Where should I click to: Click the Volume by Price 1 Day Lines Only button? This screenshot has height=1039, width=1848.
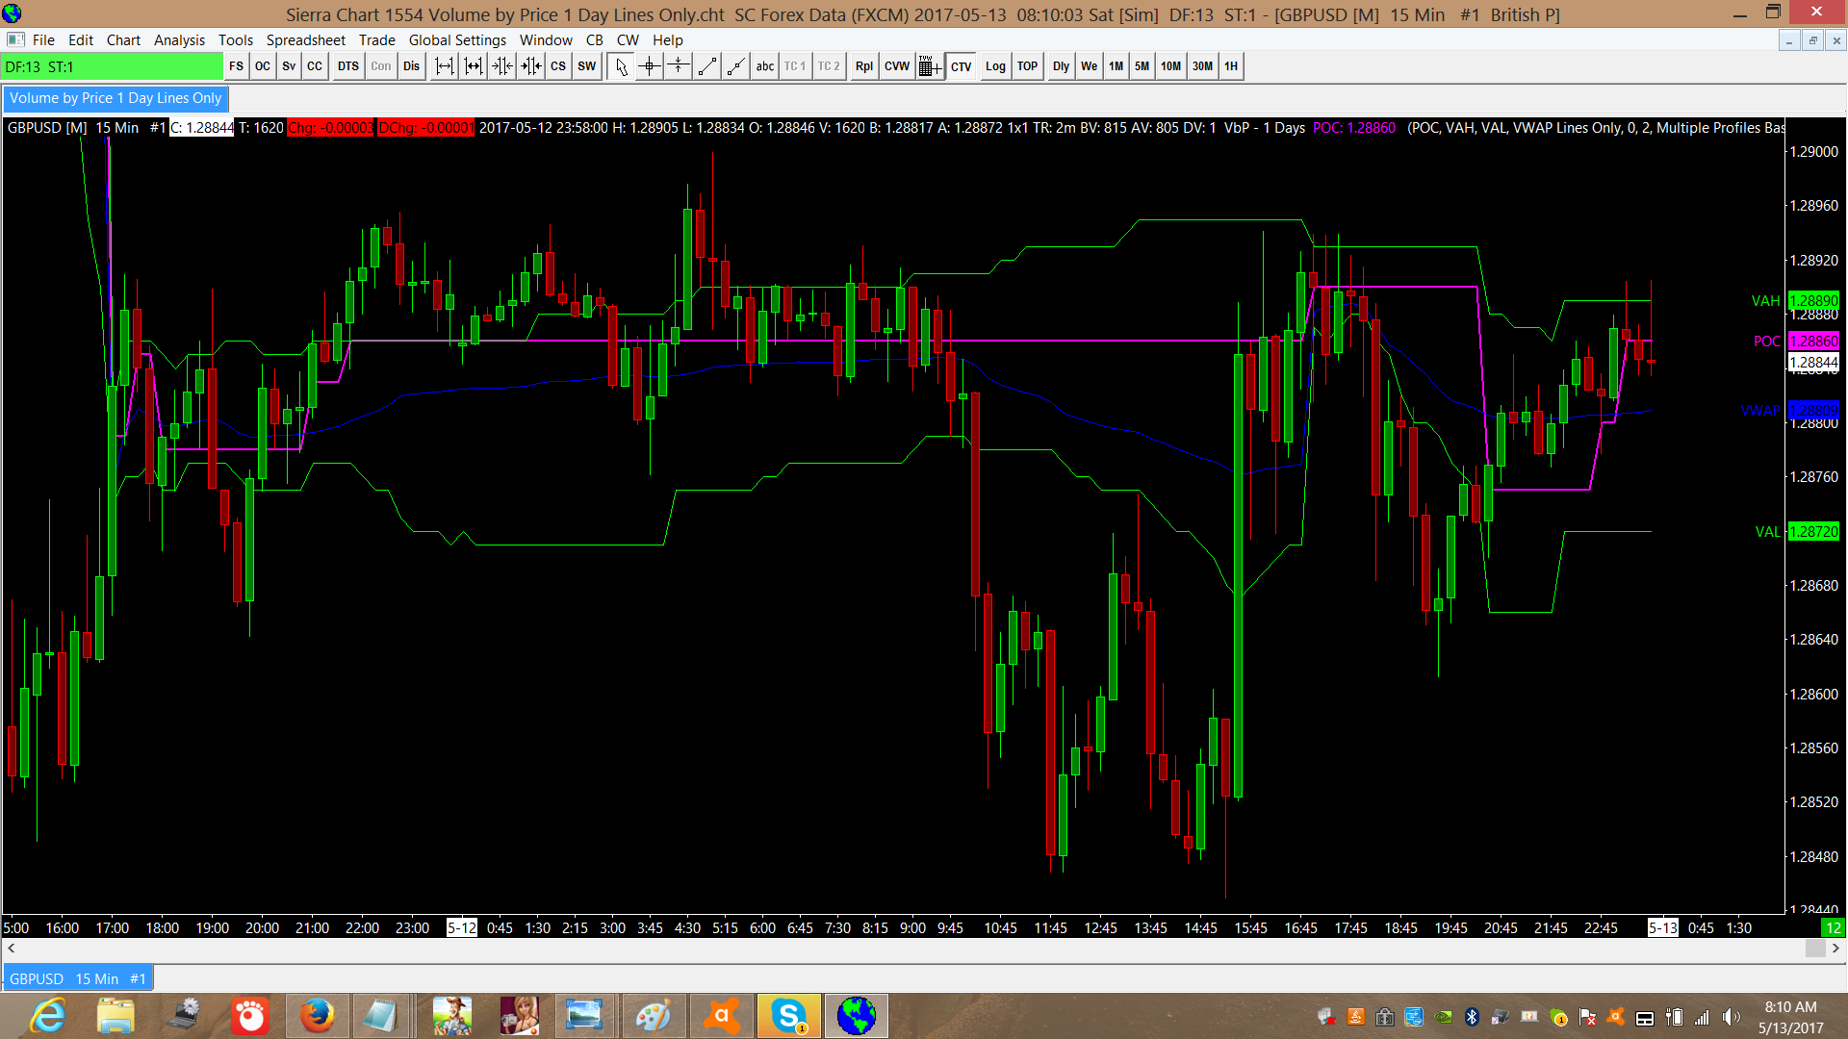pos(115,98)
